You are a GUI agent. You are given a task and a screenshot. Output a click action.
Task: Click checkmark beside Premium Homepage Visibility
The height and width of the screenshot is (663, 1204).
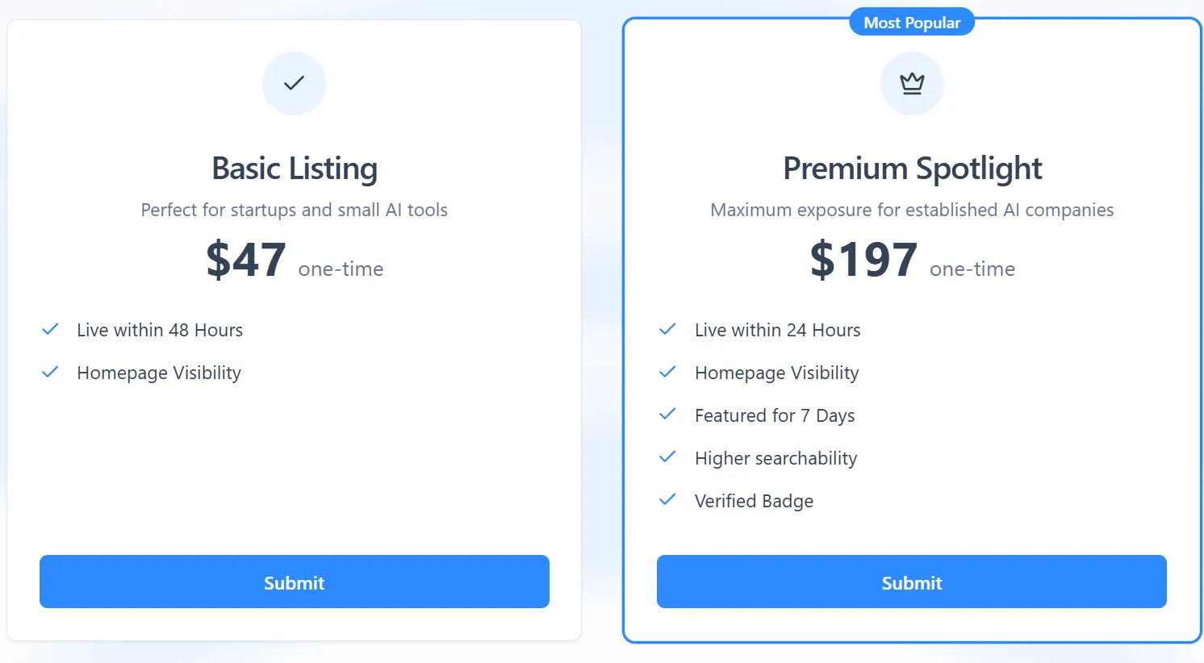click(x=667, y=372)
